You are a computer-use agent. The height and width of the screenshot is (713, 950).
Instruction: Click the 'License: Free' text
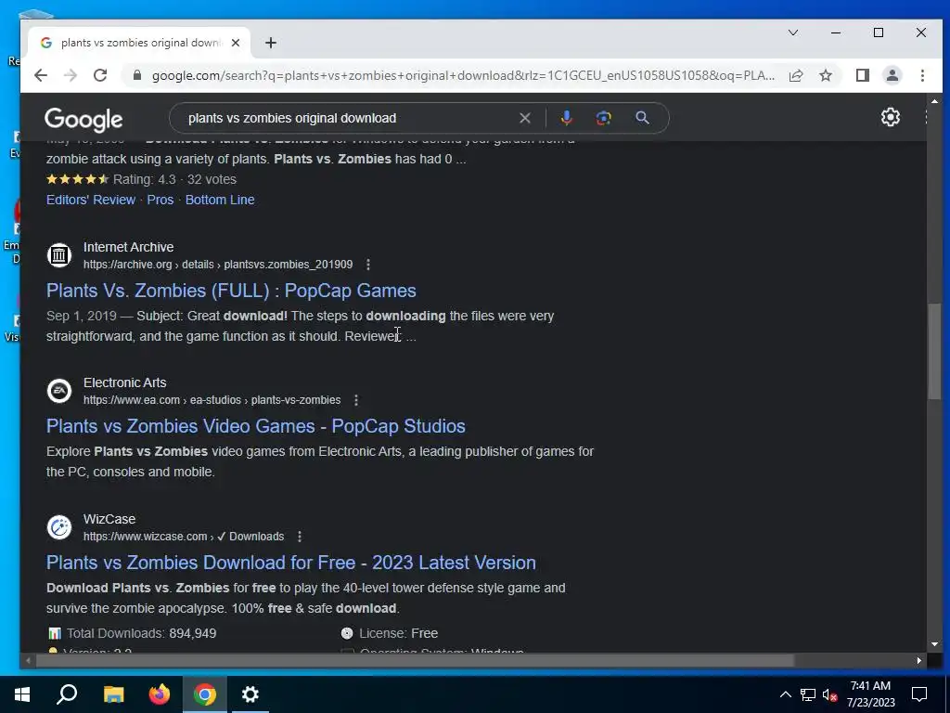click(399, 633)
